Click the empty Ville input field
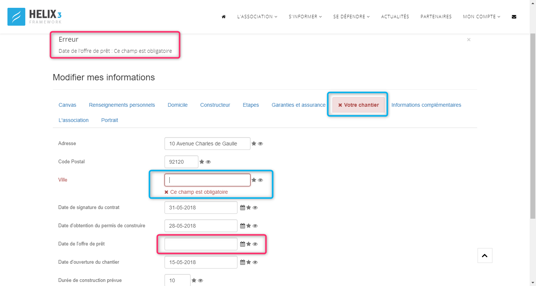Screen dimensions: 536x286 (x=207, y=180)
